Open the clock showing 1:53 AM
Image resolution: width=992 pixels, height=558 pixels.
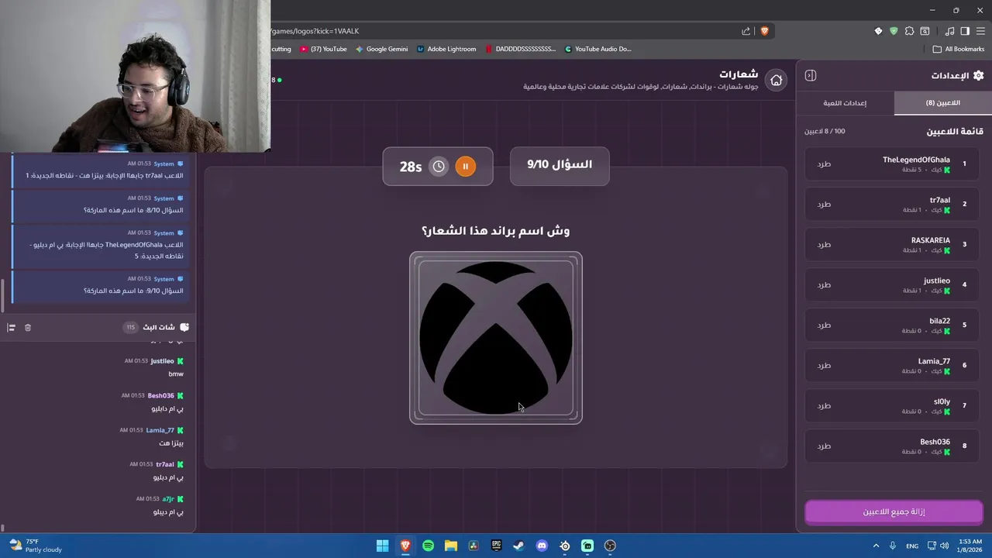pos(970,546)
